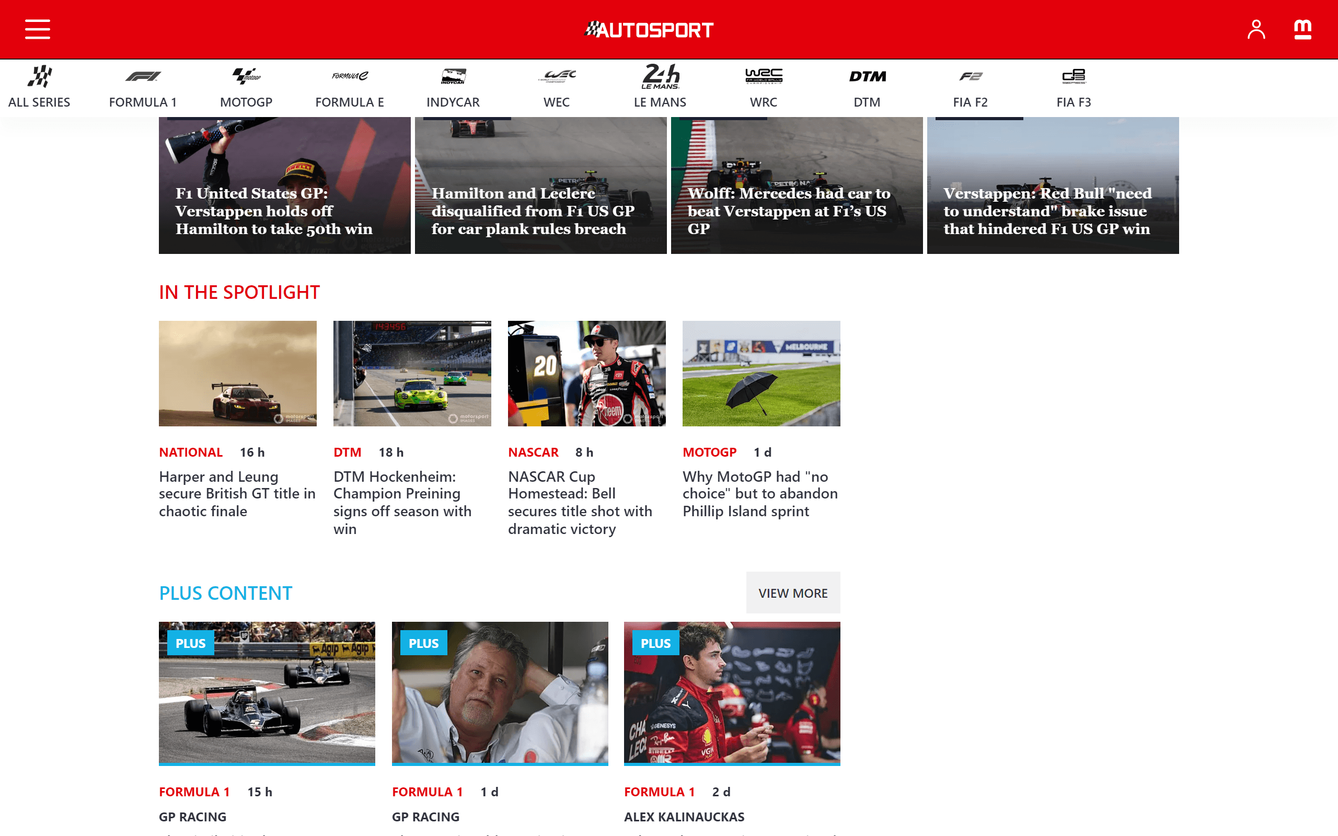1338x836 pixels.
Task: Click the WRC logo icon
Action: point(764,76)
